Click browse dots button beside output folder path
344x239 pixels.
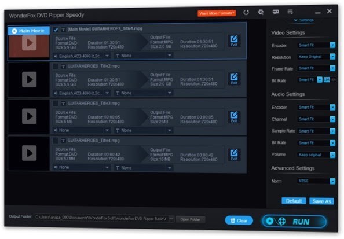pos(171,219)
